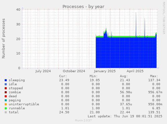Click the 'Min:' column header

coord(93,76)
